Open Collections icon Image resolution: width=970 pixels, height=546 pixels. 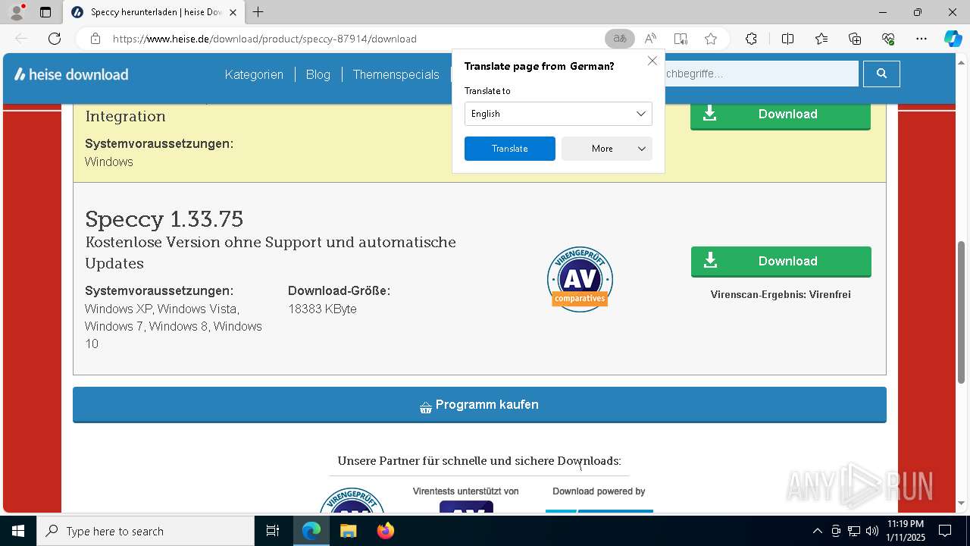point(855,39)
